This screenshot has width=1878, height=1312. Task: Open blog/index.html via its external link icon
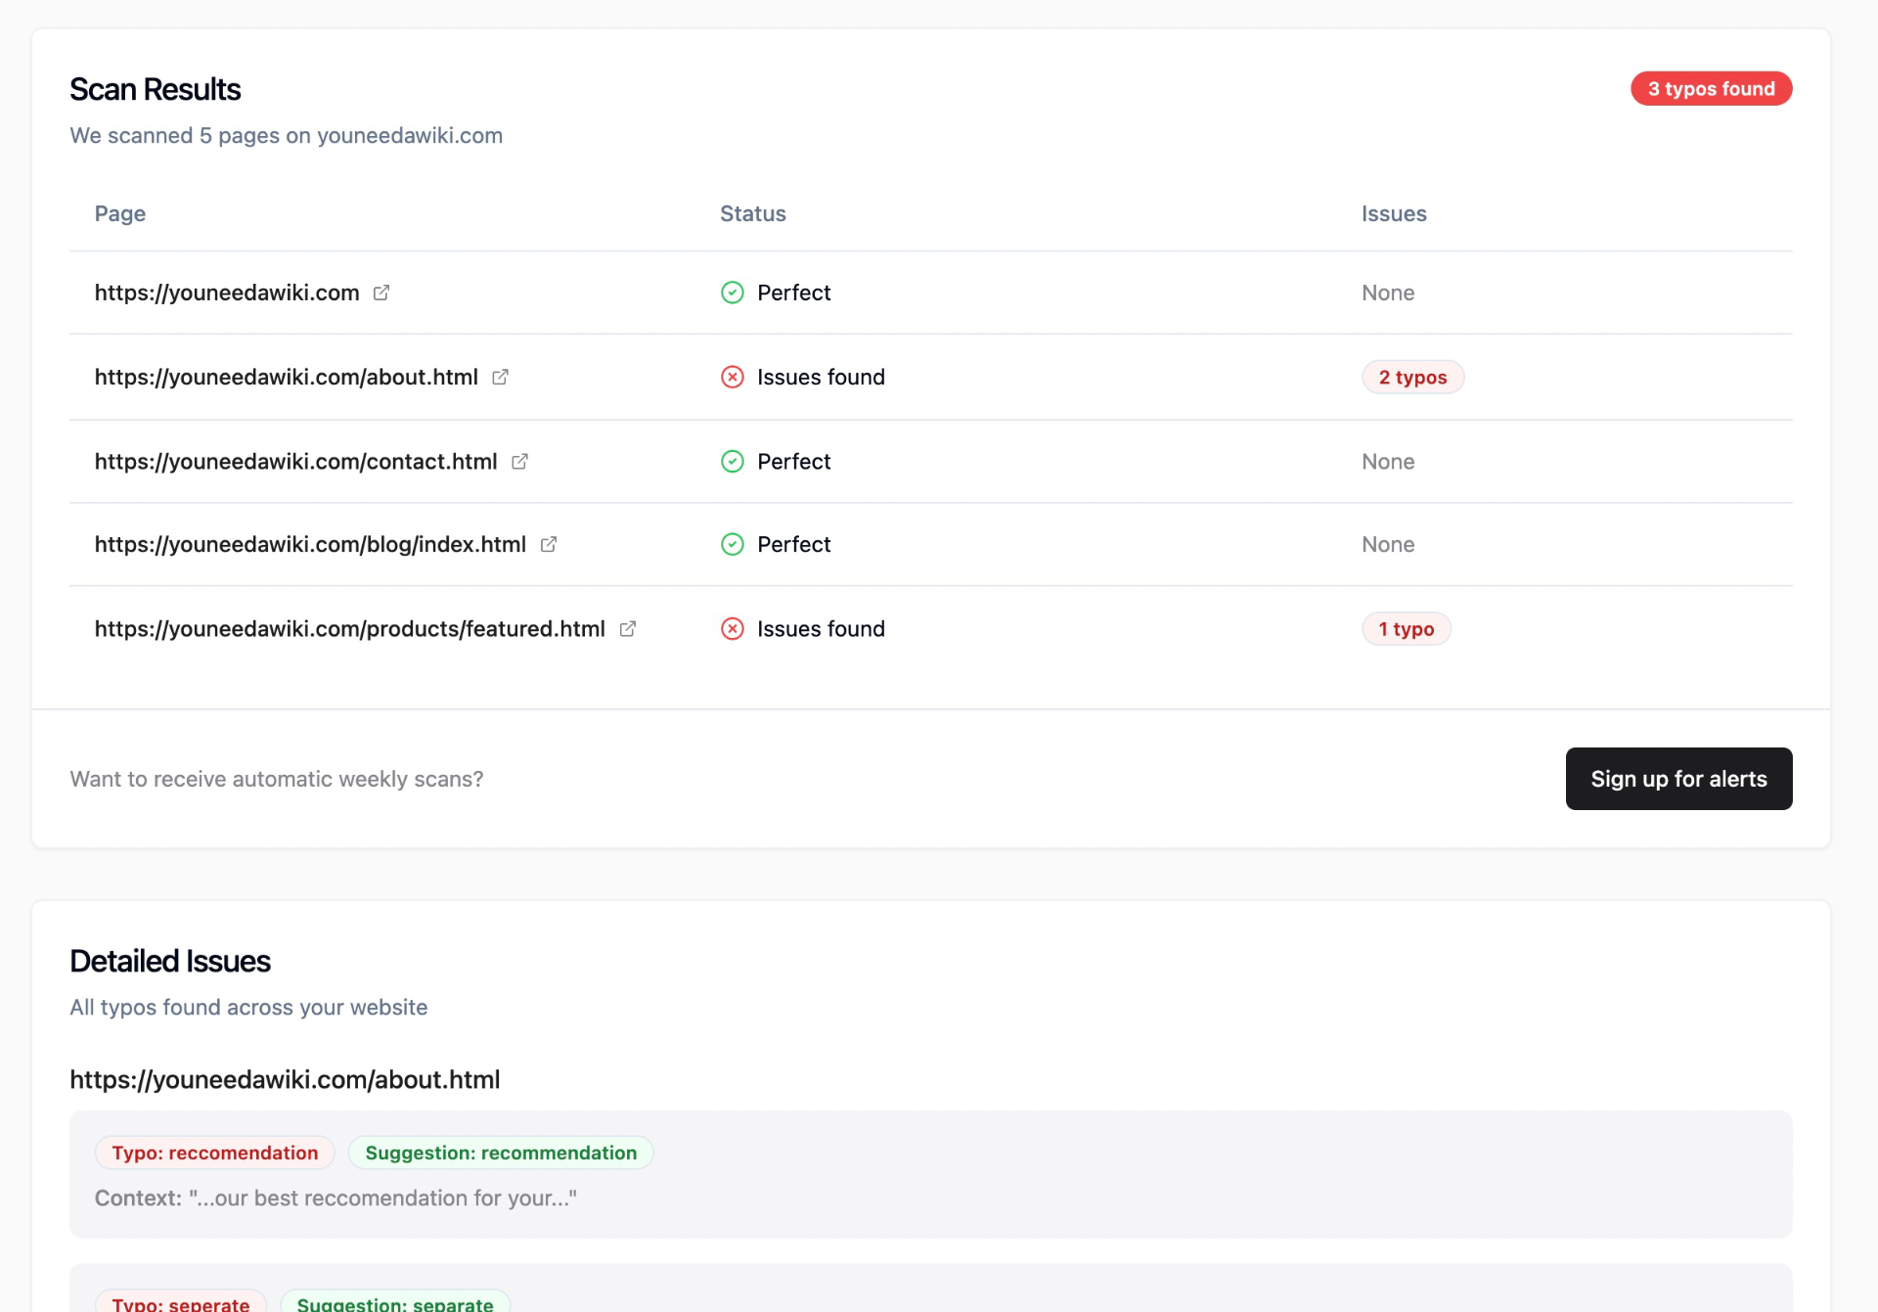pos(549,545)
